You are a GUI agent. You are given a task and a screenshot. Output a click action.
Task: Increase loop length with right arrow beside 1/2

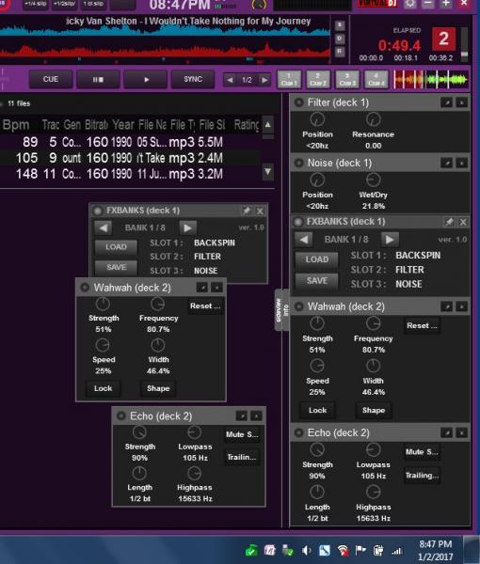point(264,80)
